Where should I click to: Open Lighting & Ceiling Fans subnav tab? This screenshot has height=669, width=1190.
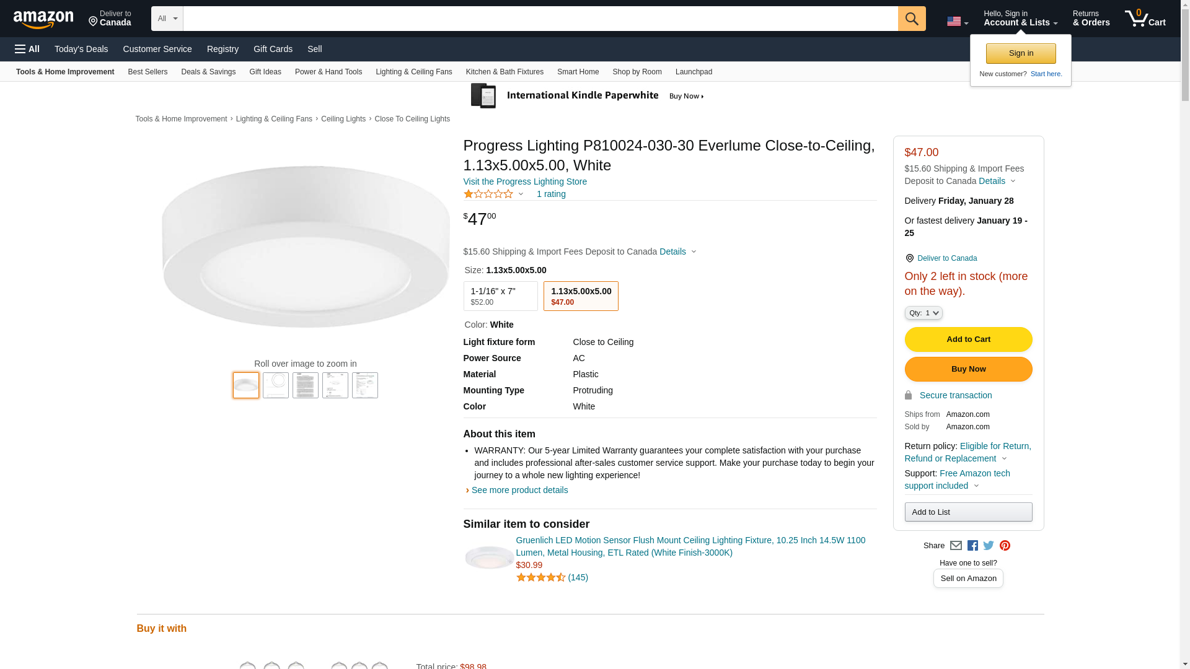(413, 72)
